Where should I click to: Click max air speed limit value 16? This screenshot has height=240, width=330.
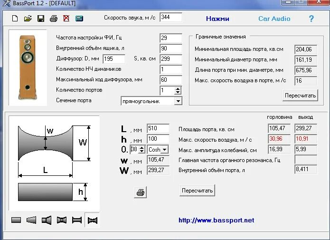pos(306,81)
